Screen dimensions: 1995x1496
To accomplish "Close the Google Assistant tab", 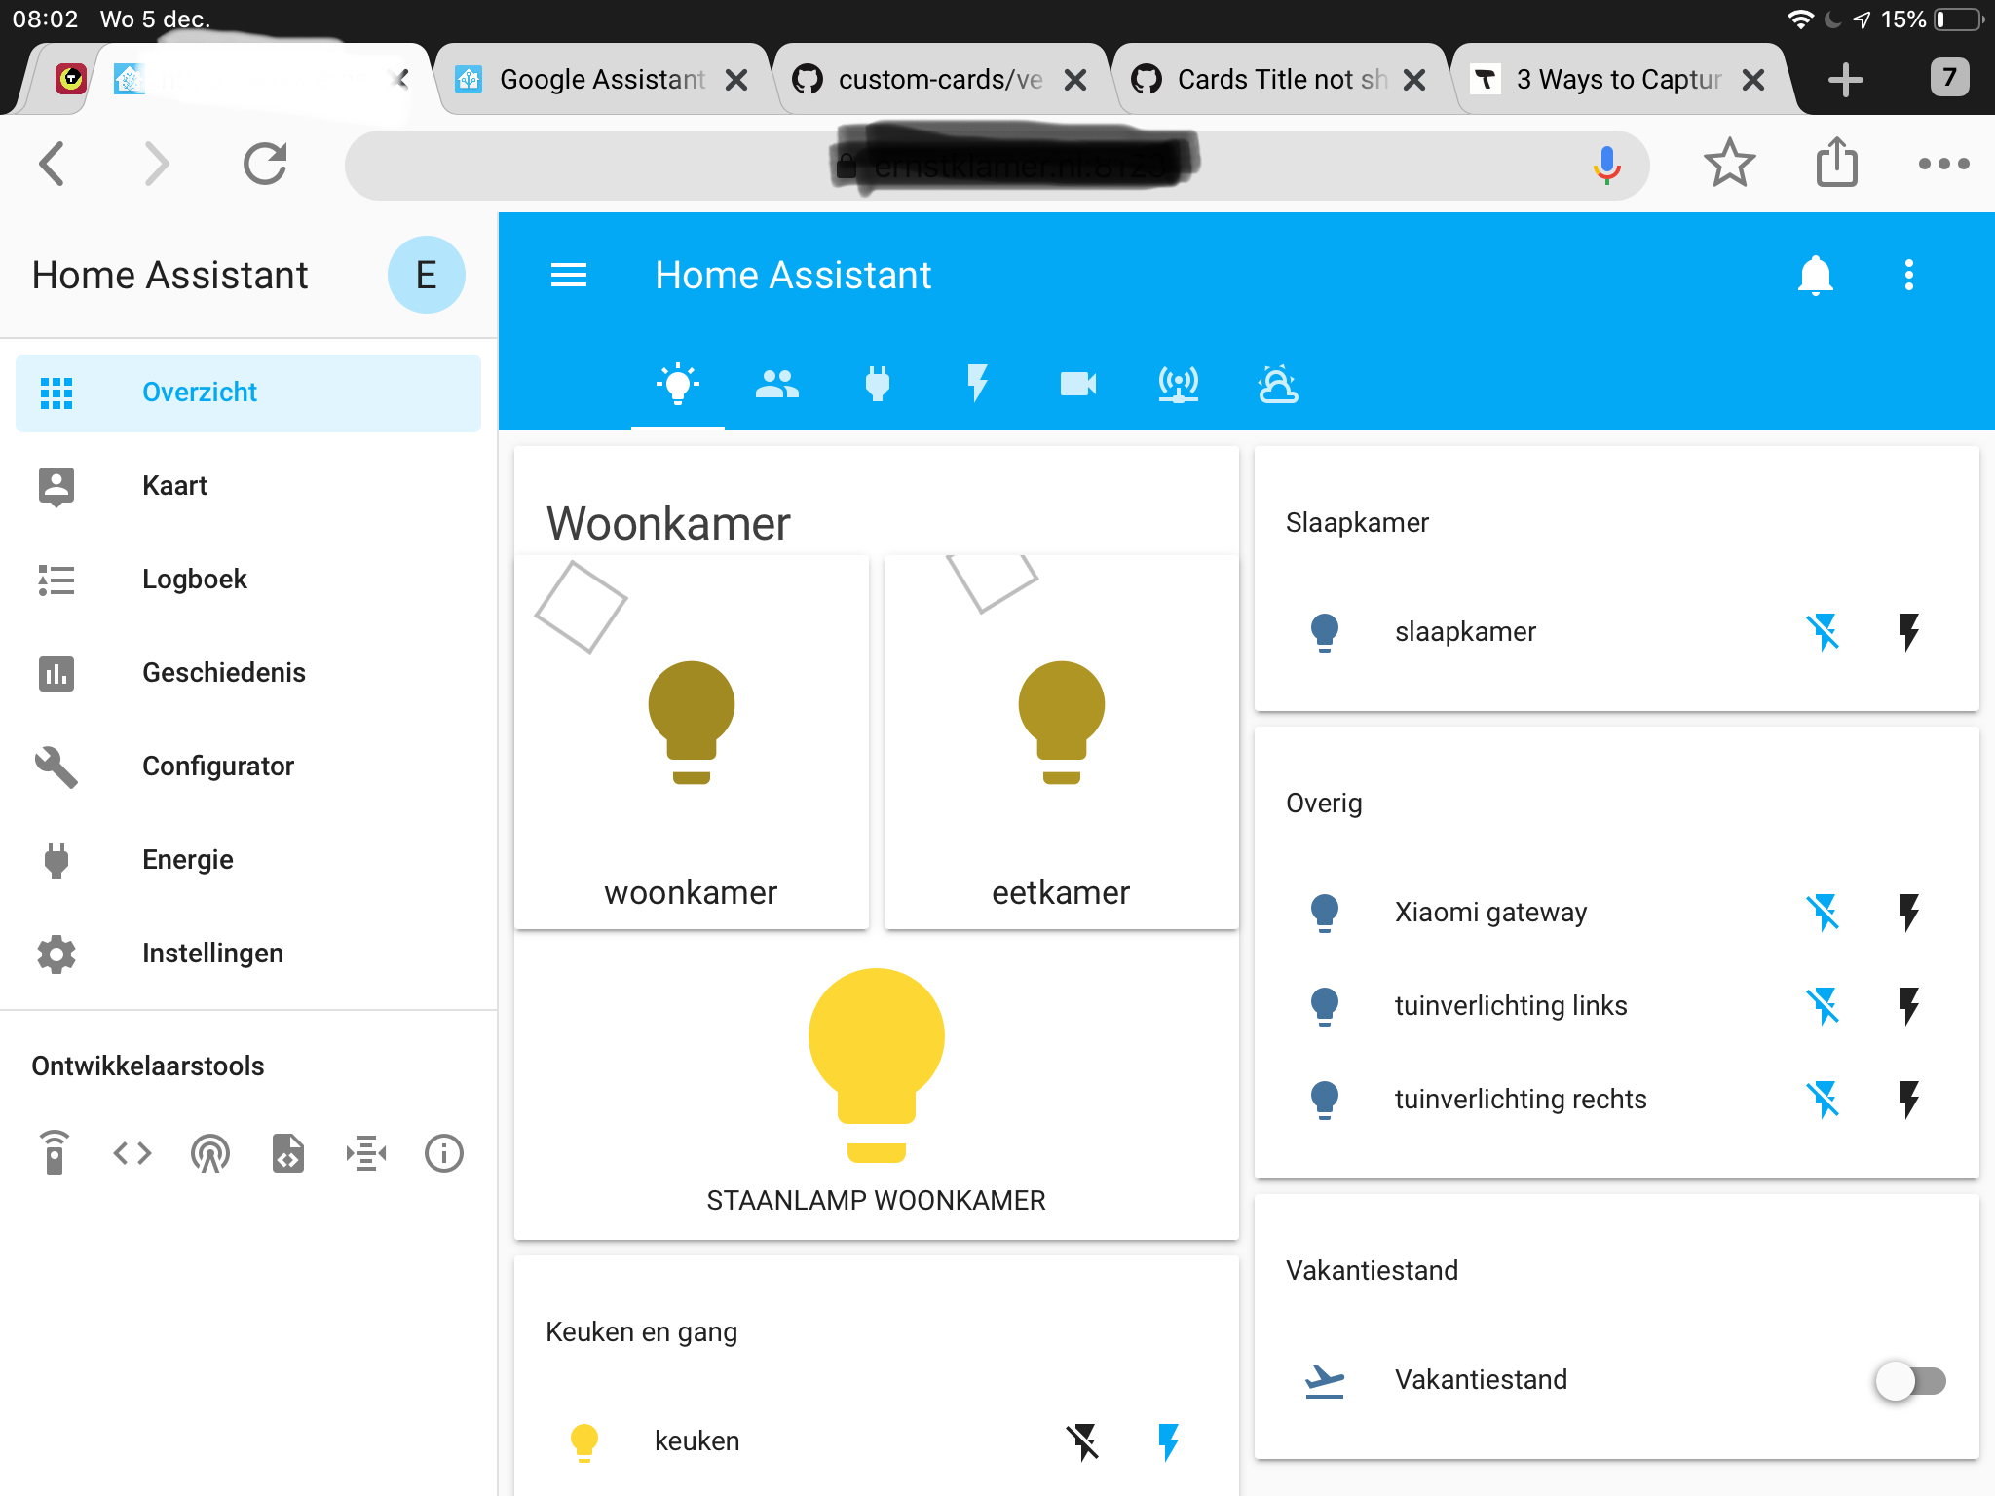I will tap(737, 80).
